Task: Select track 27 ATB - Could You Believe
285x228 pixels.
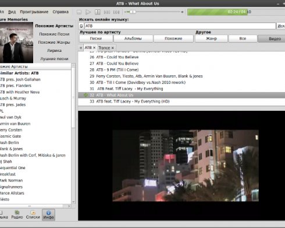Action: tap(181, 64)
